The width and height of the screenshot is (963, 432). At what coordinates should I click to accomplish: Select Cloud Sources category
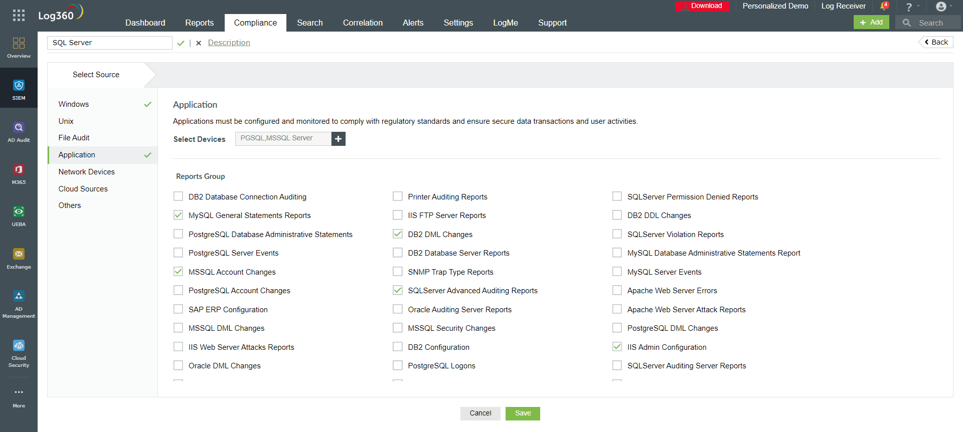103,189
